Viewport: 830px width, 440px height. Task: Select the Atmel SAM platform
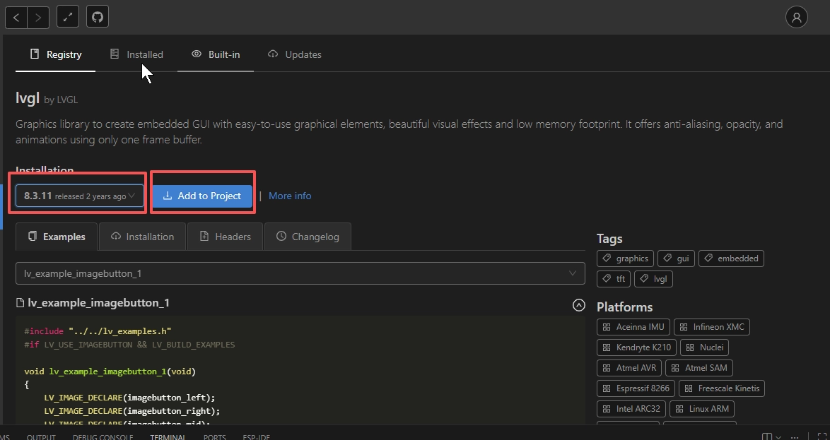tap(699, 367)
